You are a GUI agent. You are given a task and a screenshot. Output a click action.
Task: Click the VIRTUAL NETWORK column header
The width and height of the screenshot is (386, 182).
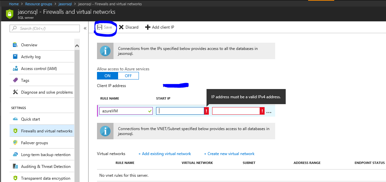(x=197, y=163)
